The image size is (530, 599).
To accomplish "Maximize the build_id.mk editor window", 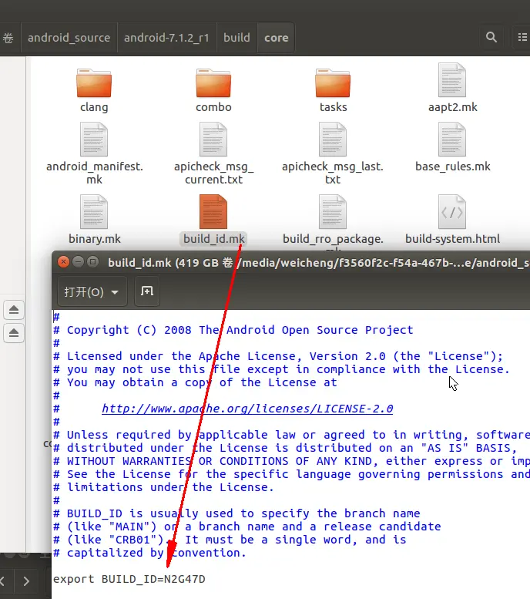I will (x=92, y=262).
